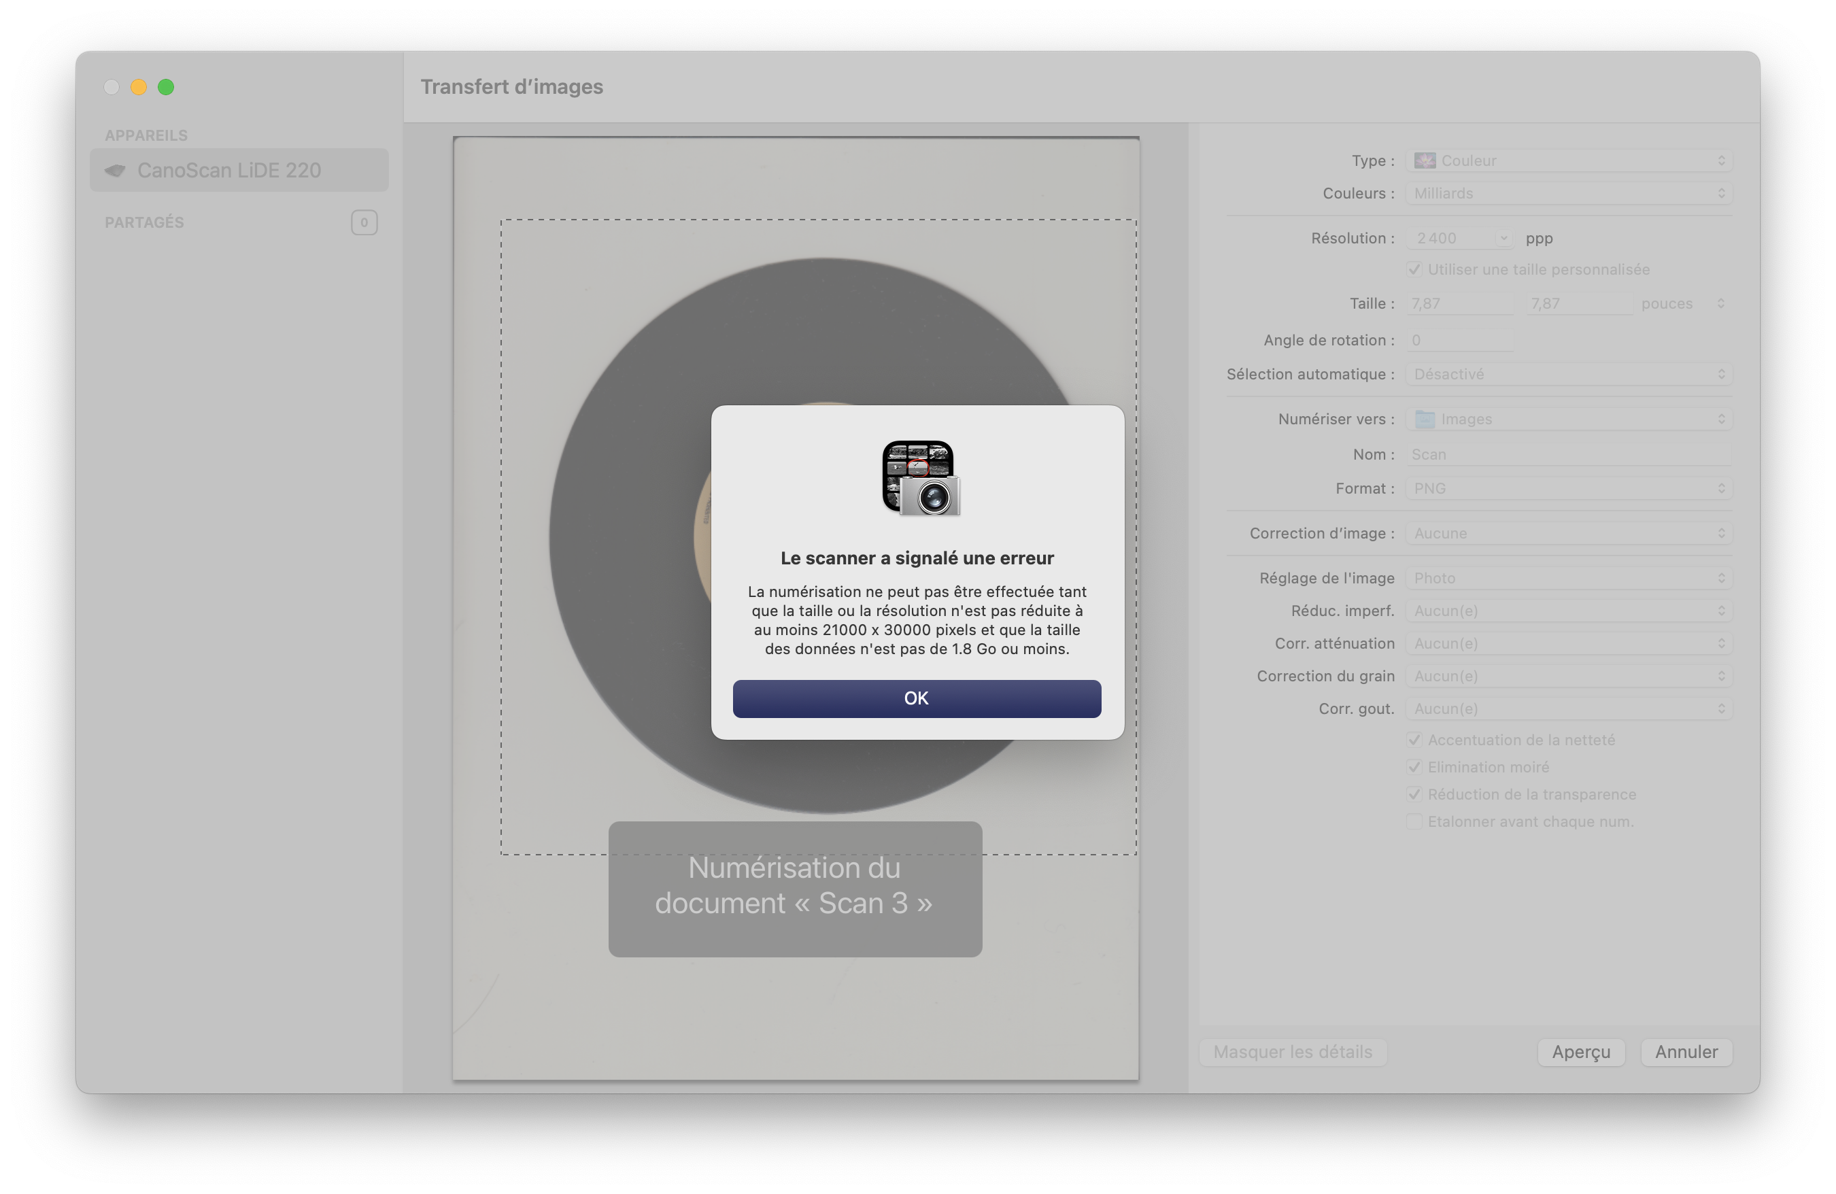Toggle 'Utiliser une taille personnalisée' checkbox

[x=1413, y=269]
